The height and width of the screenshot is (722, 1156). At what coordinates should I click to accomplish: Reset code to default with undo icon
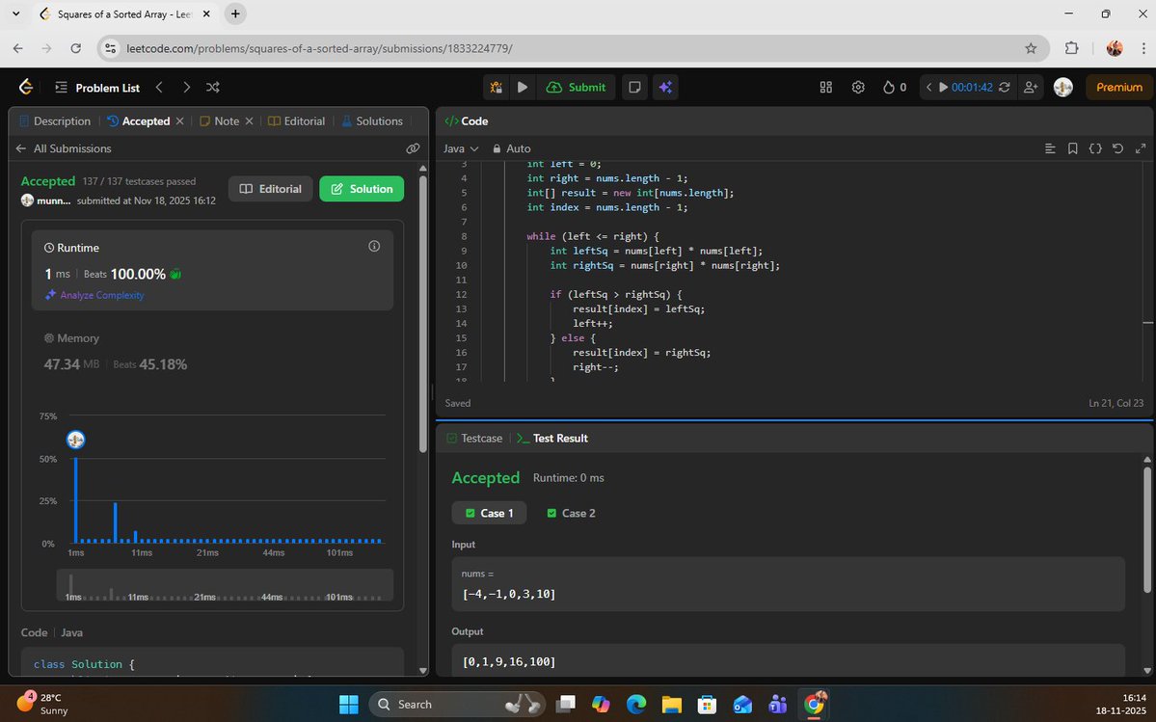click(1117, 148)
